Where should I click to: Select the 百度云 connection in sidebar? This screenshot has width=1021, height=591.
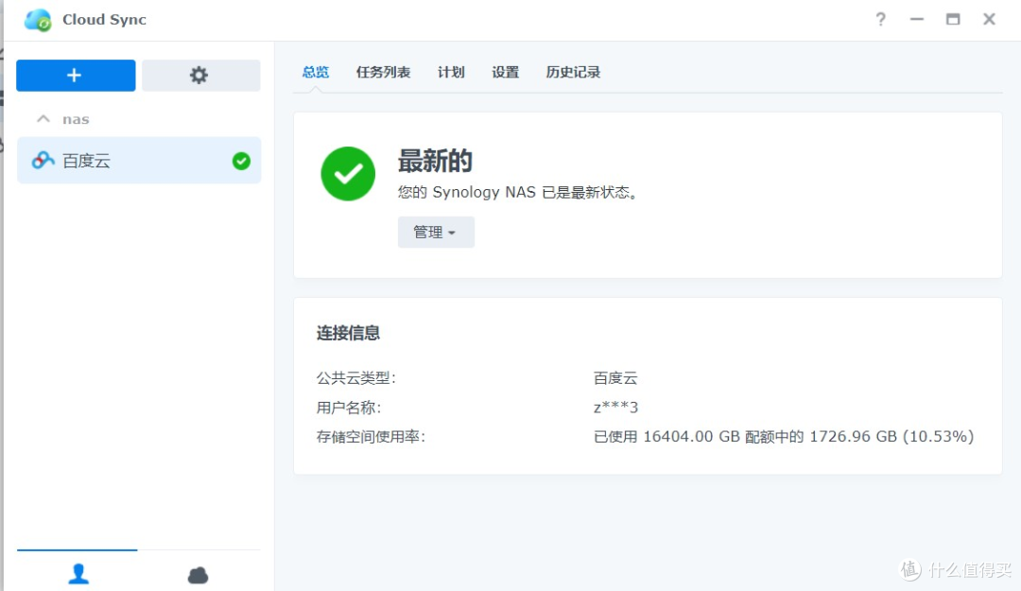click(x=139, y=161)
